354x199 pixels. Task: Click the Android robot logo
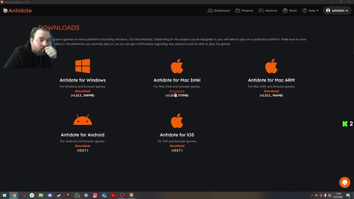82,120
